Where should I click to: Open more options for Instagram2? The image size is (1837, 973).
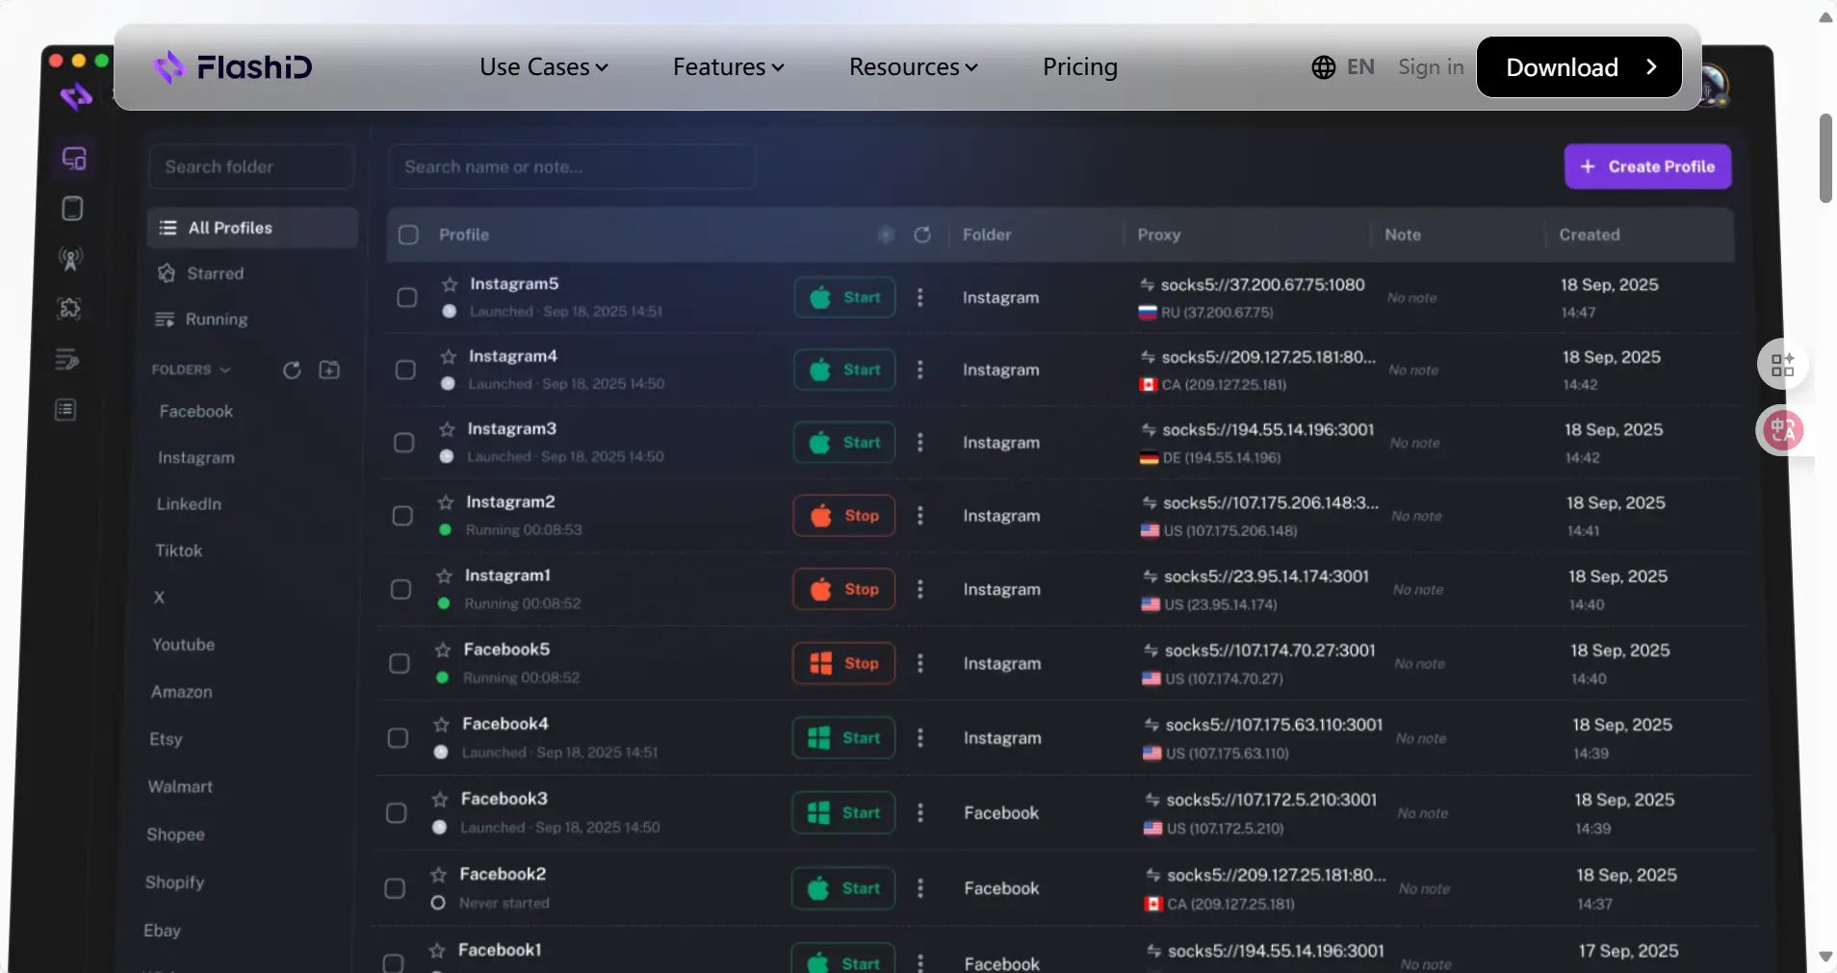pyautogui.click(x=920, y=516)
